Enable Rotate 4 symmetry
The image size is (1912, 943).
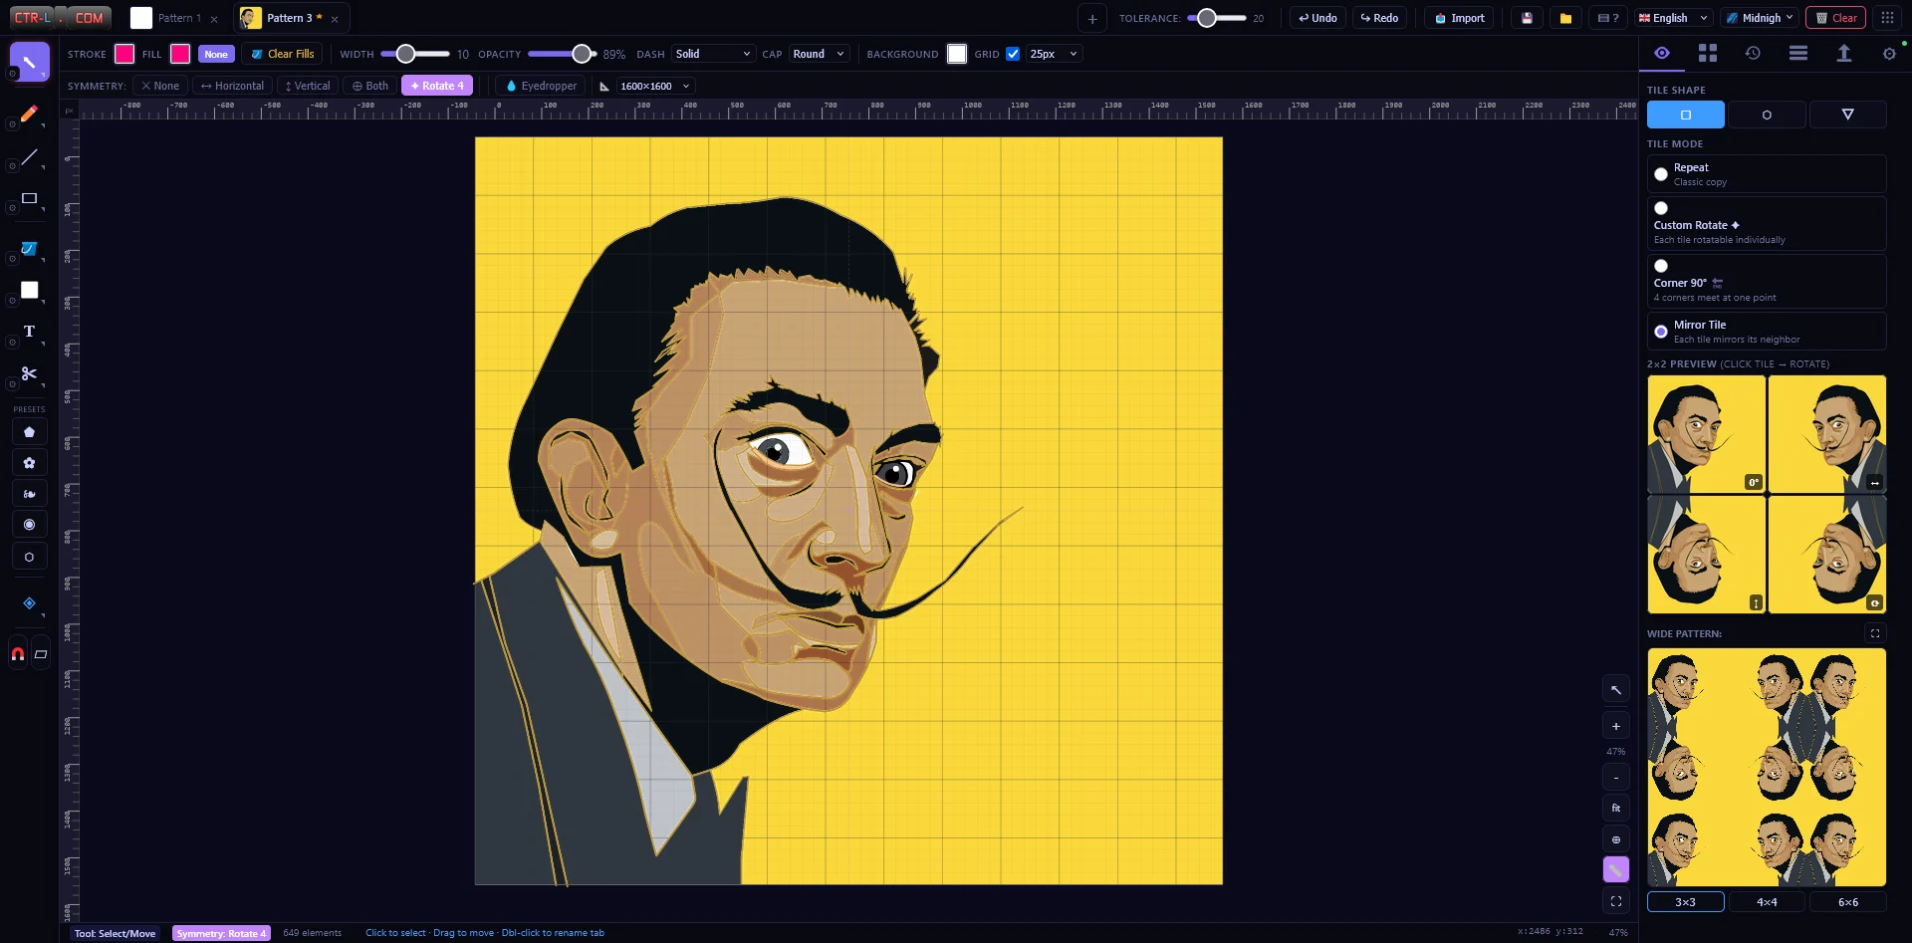437,86
